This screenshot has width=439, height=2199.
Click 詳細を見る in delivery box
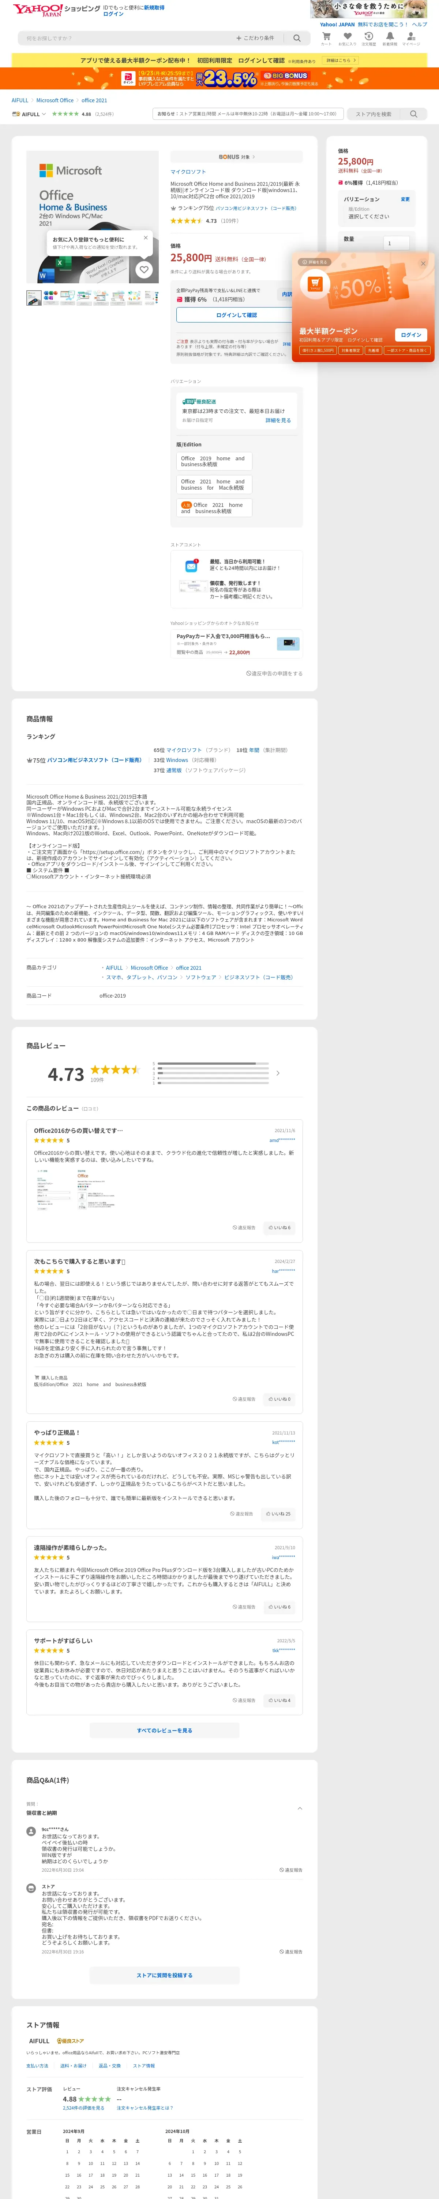pyautogui.click(x=278, y=420)
